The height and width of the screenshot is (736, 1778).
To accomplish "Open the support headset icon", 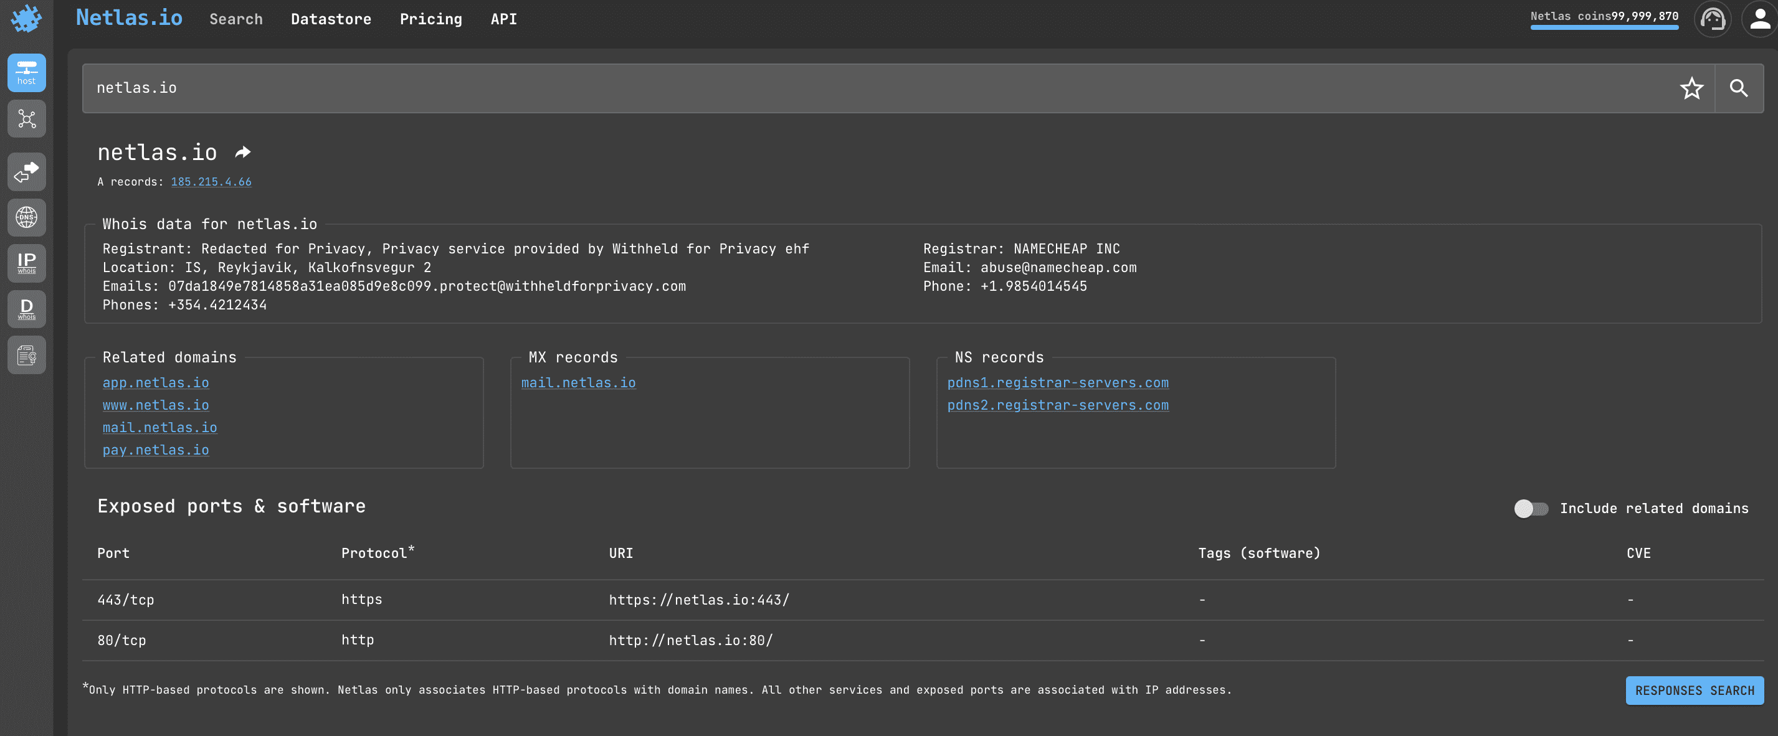I will click(1713, 19).
